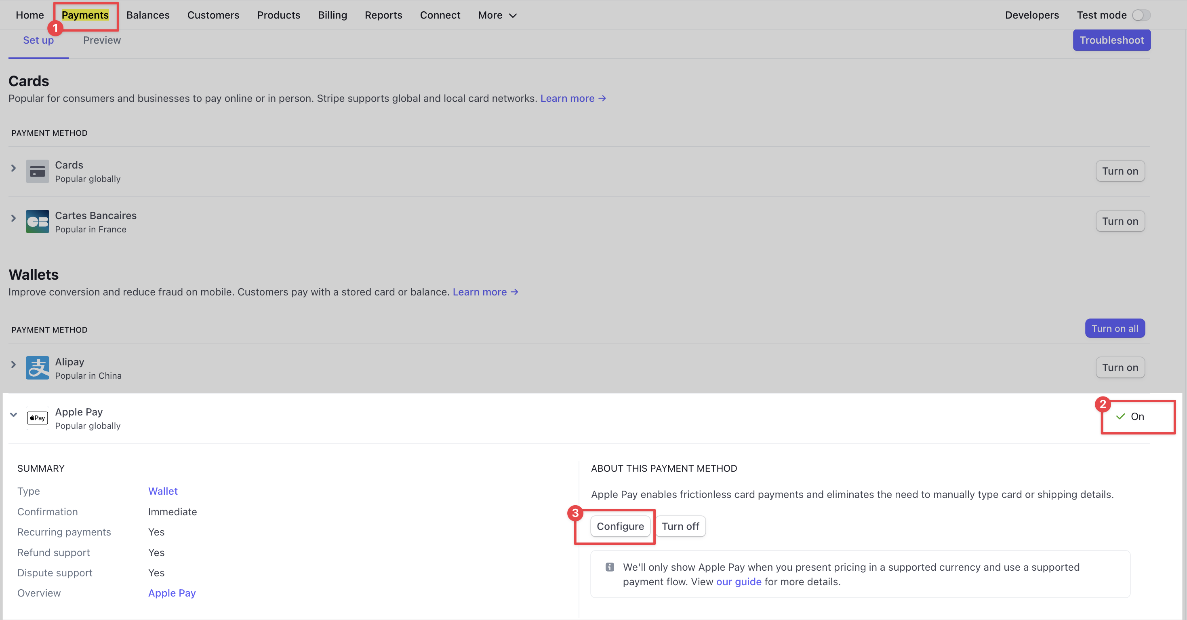Turn on Alipay payment method
1187x620 pixels.
[x=1120, y=368]
